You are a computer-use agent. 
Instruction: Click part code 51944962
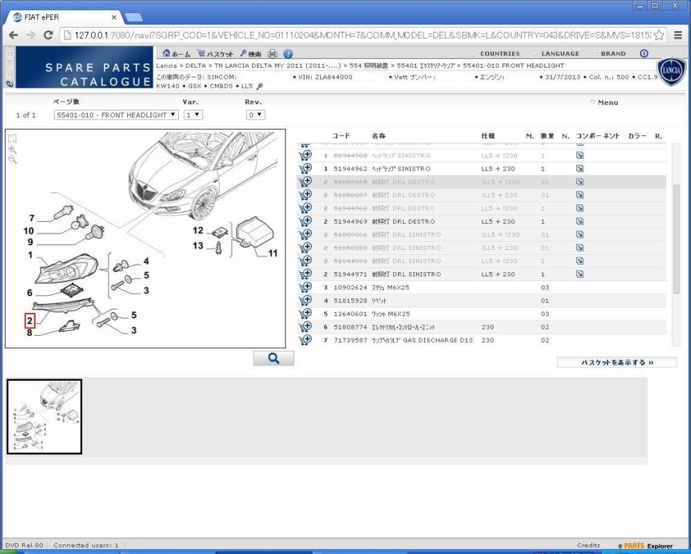coord(350,169)
